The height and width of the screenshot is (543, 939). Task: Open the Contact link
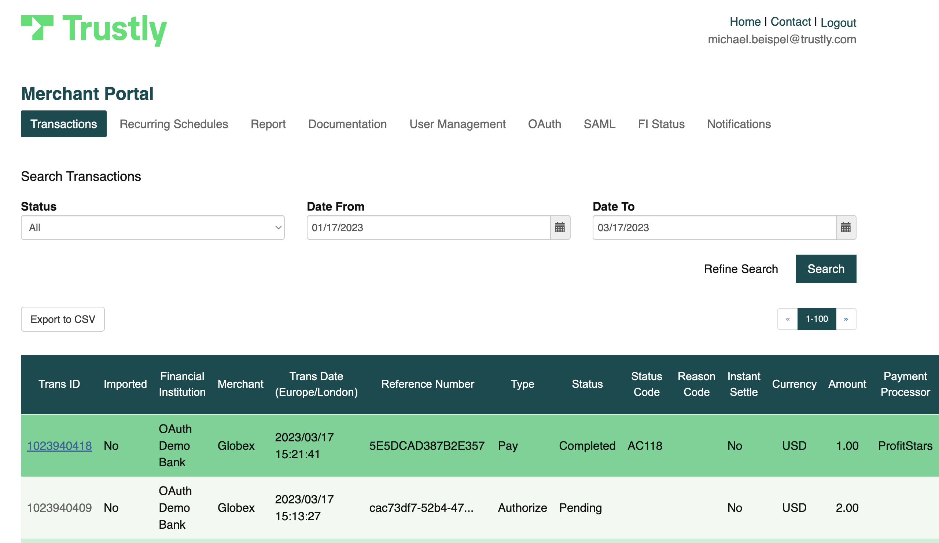pos(791,22)
